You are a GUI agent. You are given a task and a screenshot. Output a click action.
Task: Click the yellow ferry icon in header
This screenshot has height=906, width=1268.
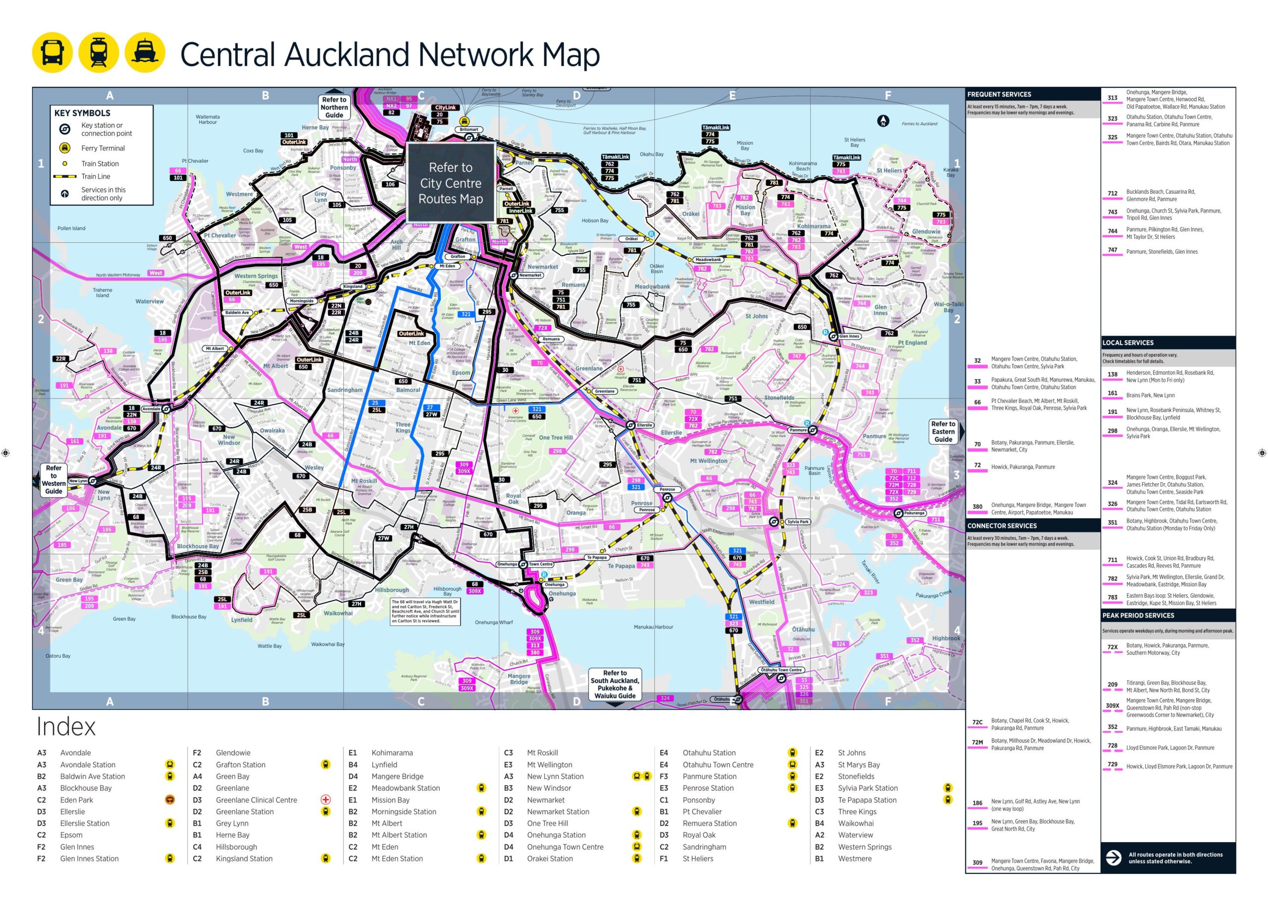[x=145, y=53]
